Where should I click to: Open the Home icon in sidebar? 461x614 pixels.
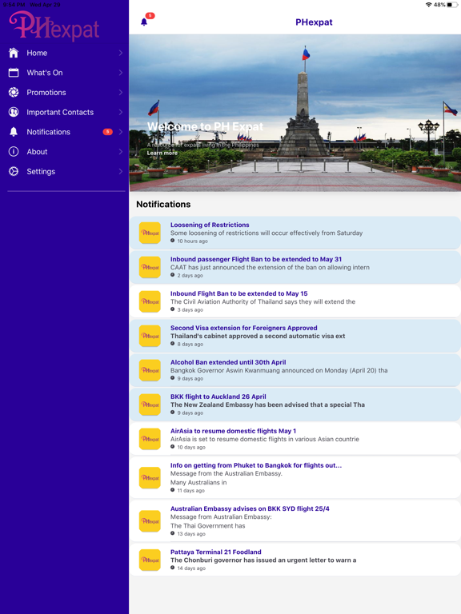(x=14, y=53)
